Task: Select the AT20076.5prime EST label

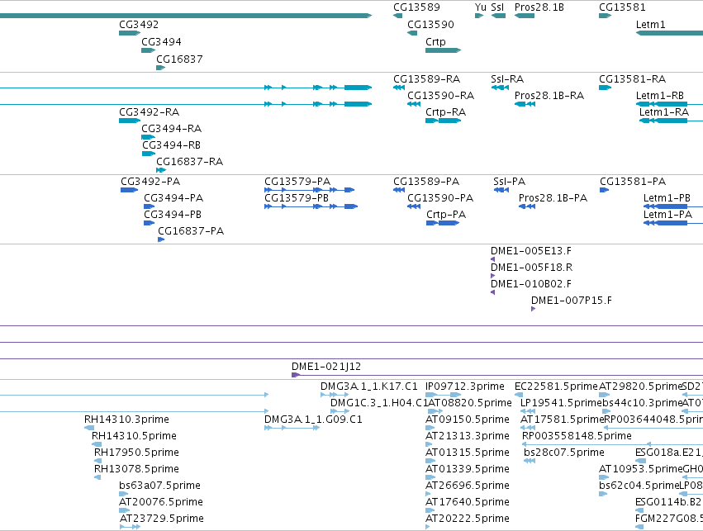Action: coord(161,502)
